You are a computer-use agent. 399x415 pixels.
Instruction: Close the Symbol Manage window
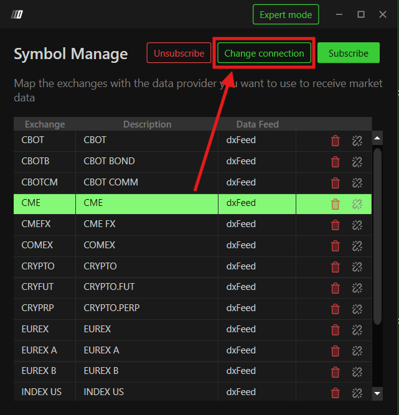(x=383, y=14)
